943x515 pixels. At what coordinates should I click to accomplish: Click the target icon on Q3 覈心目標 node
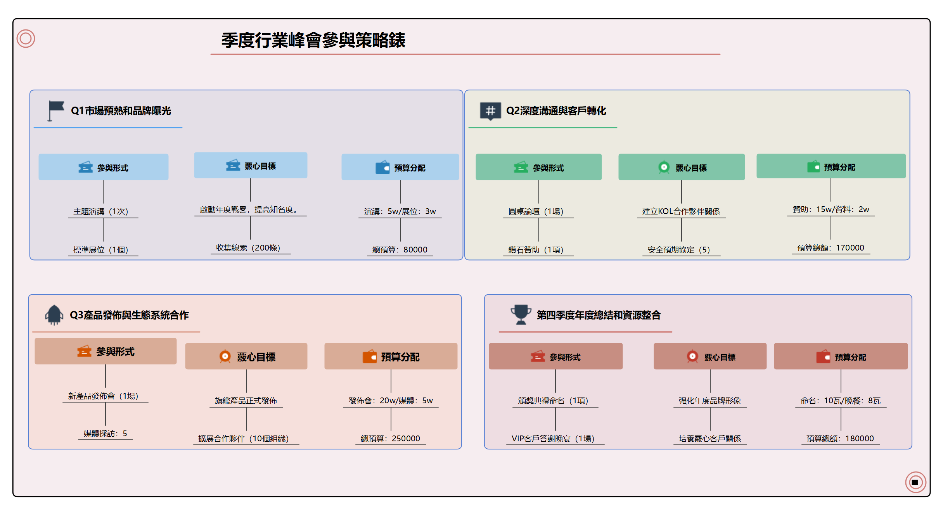click(x=225, y=356)
